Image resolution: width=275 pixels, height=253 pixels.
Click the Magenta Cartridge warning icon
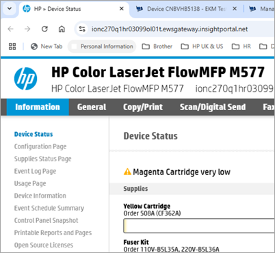127,172
